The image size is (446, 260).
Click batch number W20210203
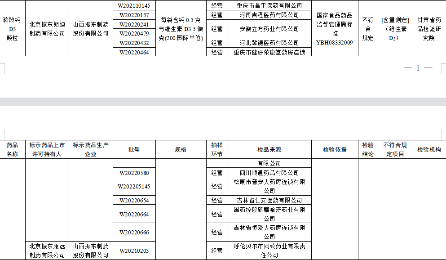click(134, 251)
